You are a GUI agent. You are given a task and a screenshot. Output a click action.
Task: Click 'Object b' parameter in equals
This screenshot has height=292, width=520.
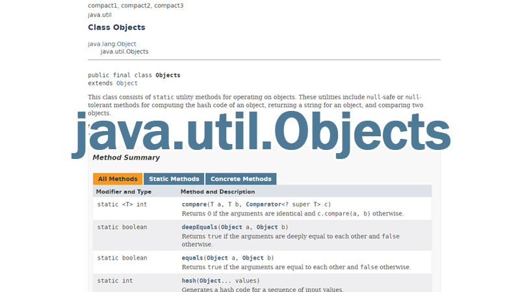(x=252, y=258)
